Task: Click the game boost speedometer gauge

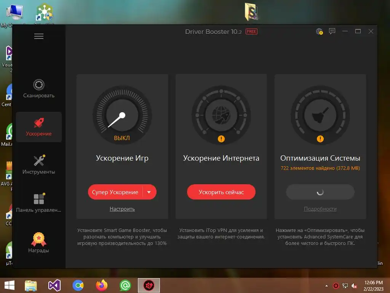Action: 122,115
